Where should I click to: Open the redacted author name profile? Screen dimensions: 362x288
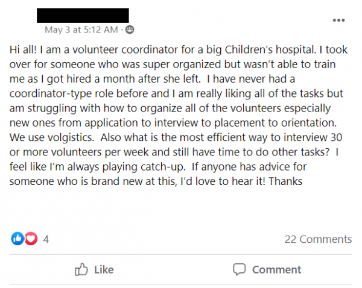point(83,15)
